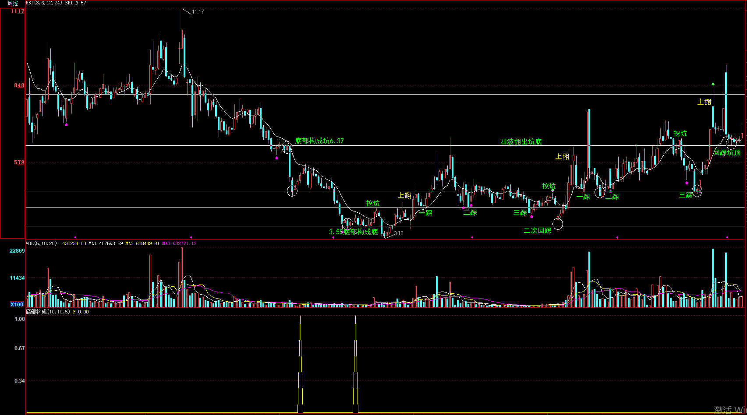
Task: Click the 22869 volume axis label
Action: (x=18, y=251)
